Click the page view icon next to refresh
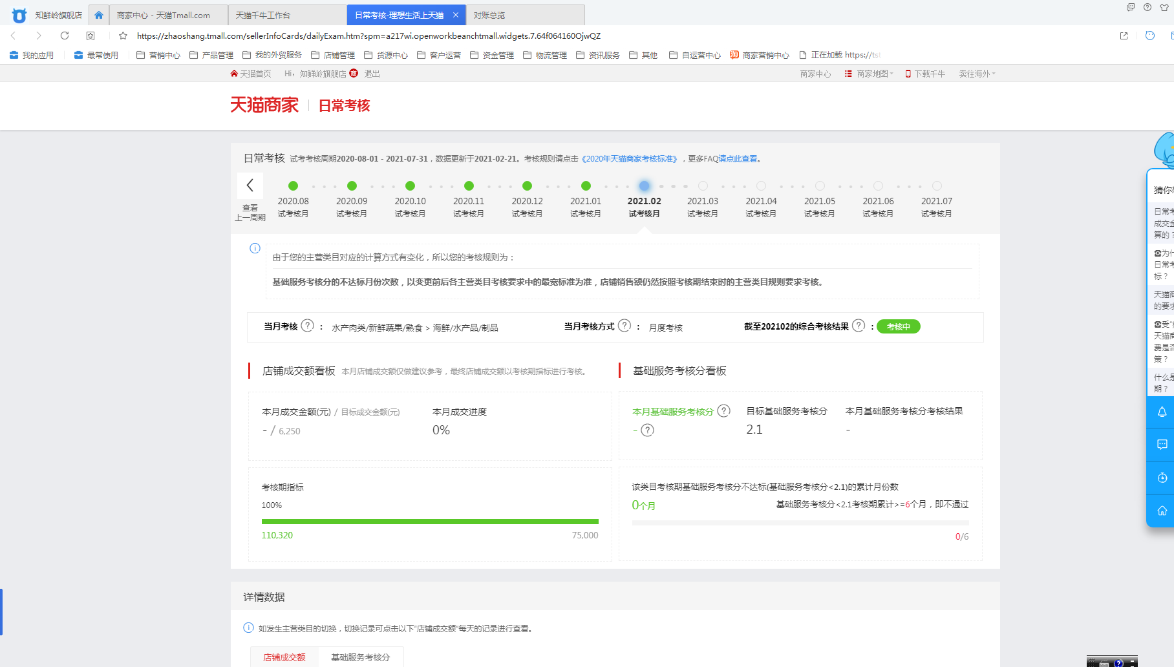The height and width of the screenshot is (667, 1174). coord(91,36)
